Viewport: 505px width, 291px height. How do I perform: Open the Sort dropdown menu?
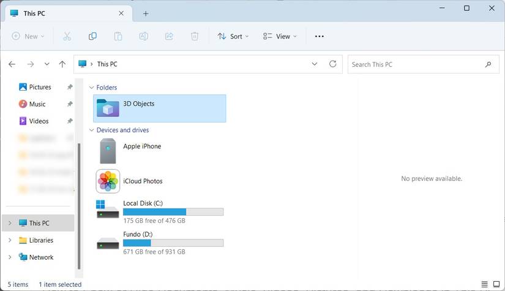[x=233, y=36]
